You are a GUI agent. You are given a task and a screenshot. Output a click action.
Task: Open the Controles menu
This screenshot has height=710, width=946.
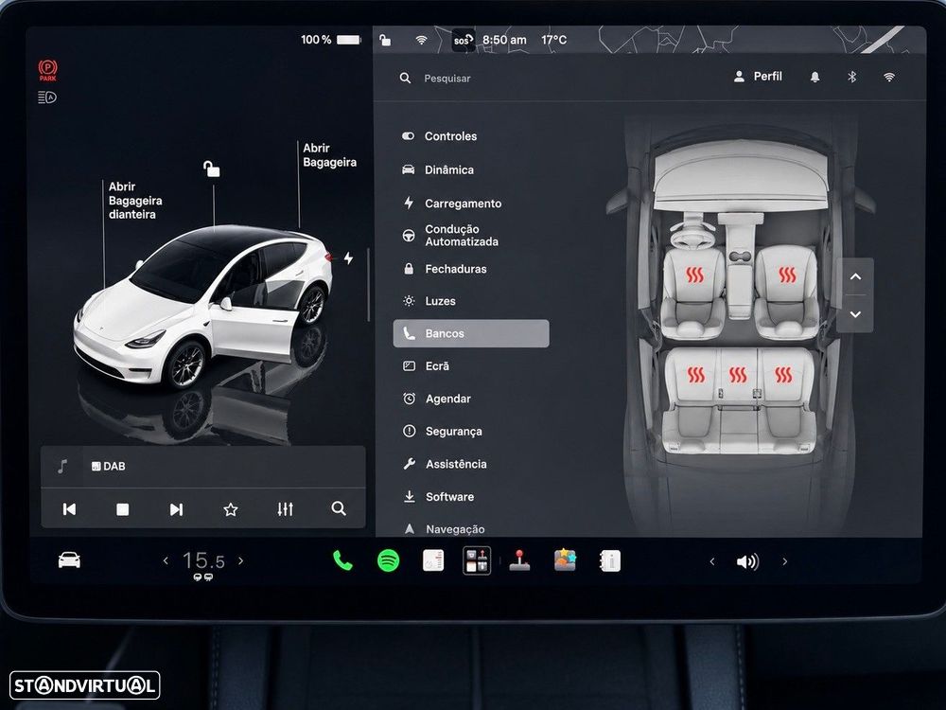(440, 136)
